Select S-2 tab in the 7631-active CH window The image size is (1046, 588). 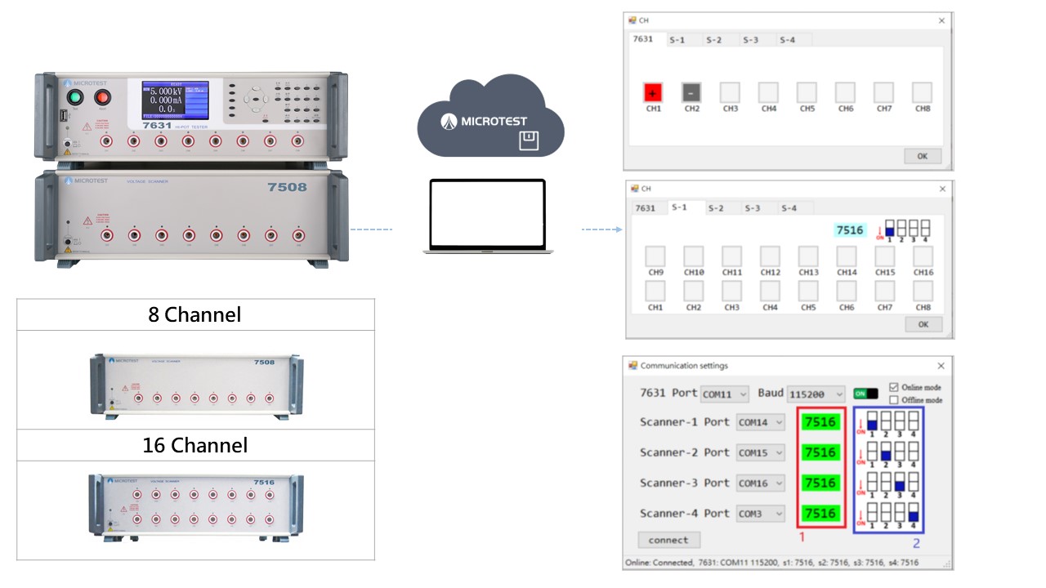[x=713, y=39]
